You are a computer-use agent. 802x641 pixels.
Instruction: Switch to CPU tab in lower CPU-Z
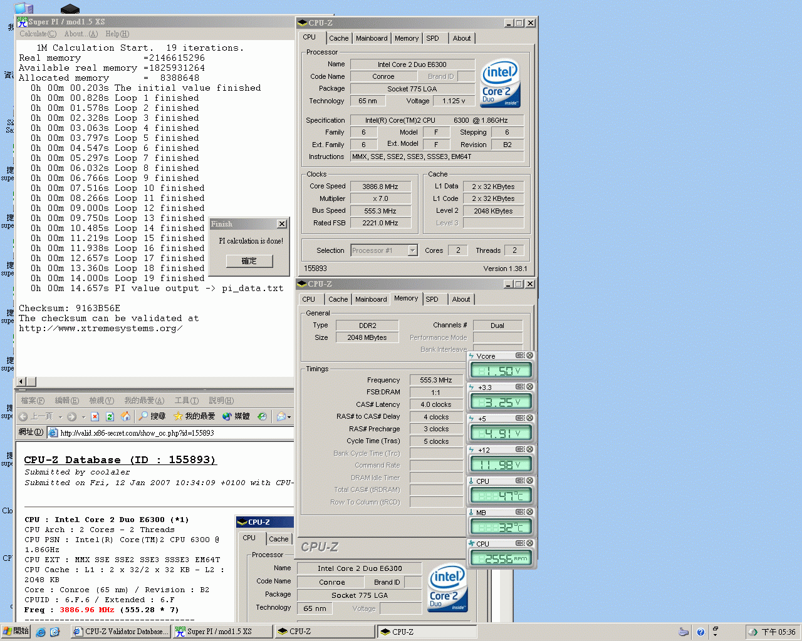(x=309, y=299)
